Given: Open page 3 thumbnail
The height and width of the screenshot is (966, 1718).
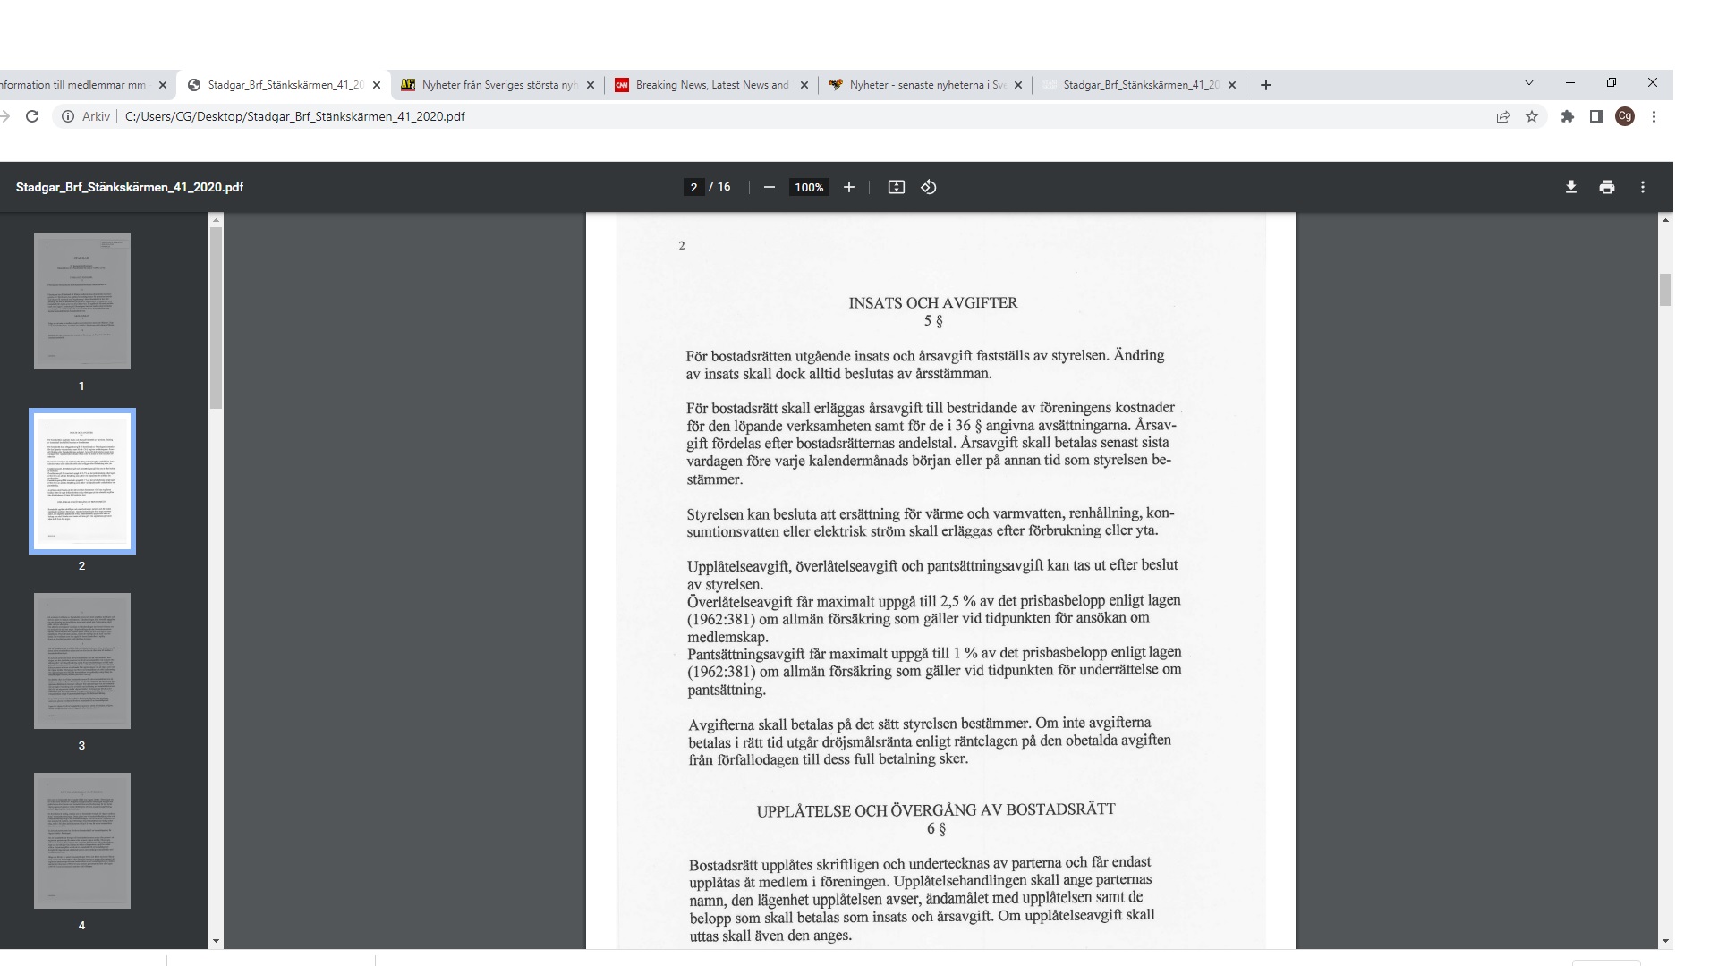Looking at the screenshot, I should click(82, 661).
